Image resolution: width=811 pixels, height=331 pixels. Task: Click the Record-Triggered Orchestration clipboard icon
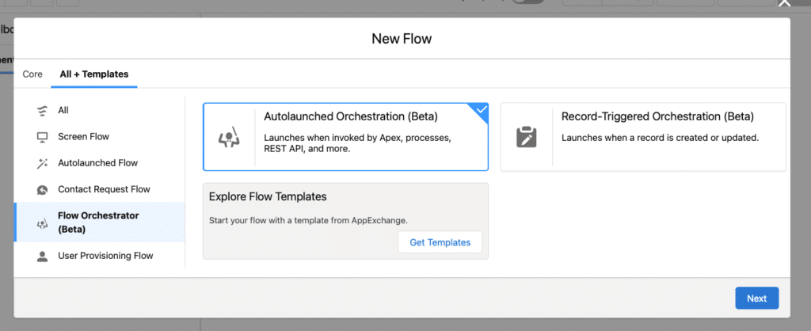coord(526,137)
